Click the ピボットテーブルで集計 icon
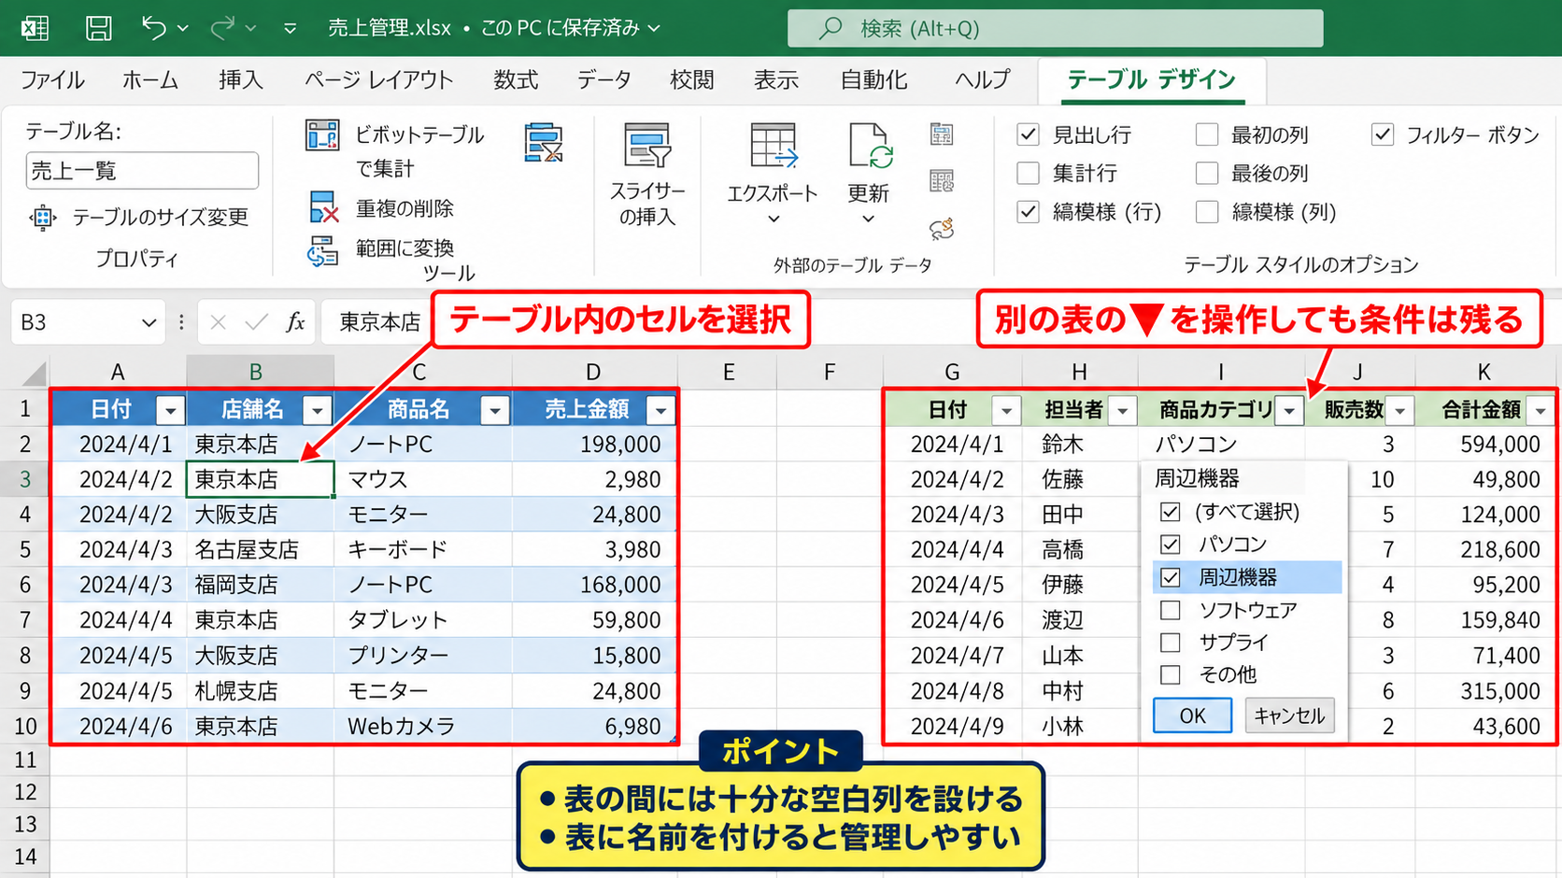Image resolution: width=1562 pixels, height=878 pixels. tap(322, 135)
